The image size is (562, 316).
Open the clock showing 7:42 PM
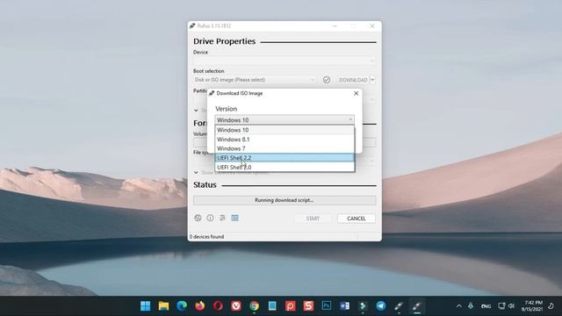(532, 306)
